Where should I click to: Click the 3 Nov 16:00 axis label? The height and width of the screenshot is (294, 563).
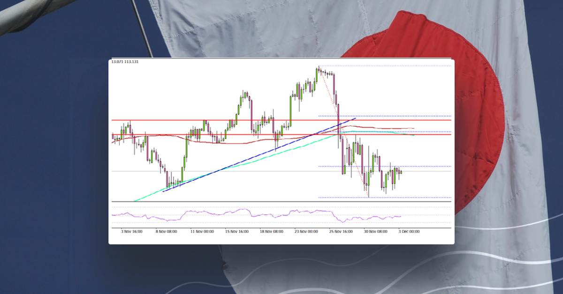[x=132, y=231]
